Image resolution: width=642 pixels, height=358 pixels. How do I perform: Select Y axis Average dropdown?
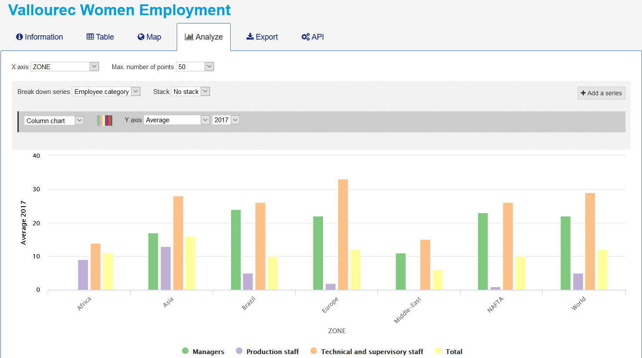click(x=177, y=120)
